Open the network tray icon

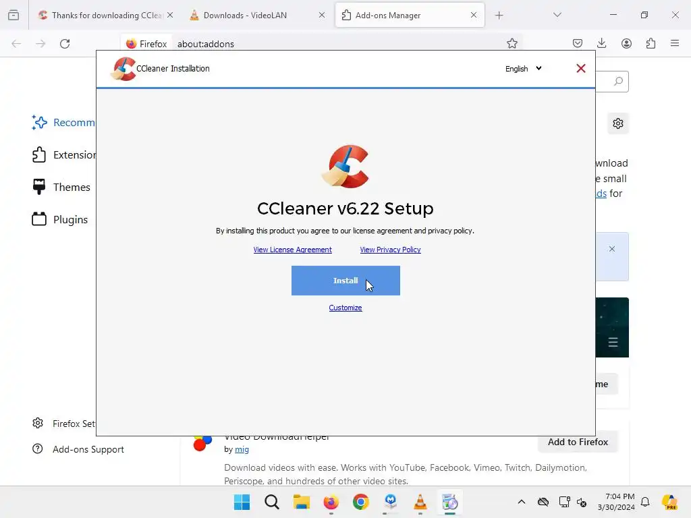click(x=564, y=502)
